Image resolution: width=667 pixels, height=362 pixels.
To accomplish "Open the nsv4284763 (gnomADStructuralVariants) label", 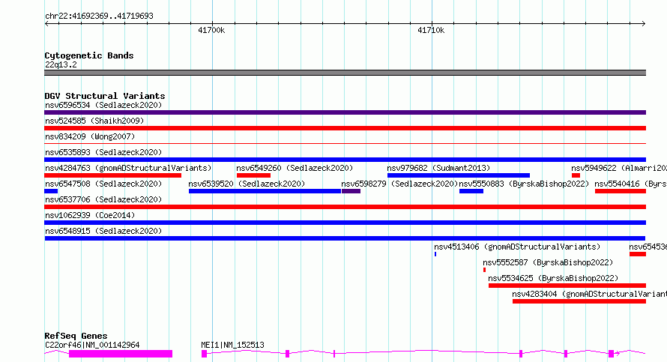I will tap(128, 168).
